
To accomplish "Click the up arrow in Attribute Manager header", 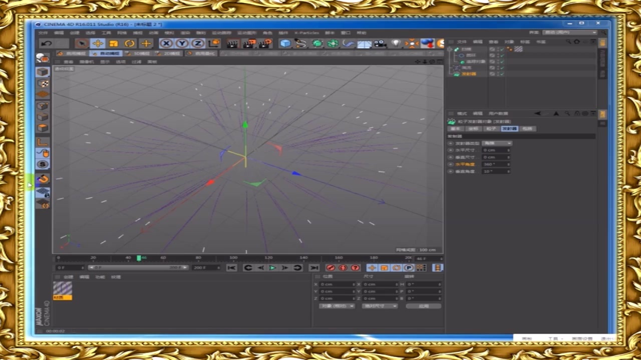I will [556, 114].
